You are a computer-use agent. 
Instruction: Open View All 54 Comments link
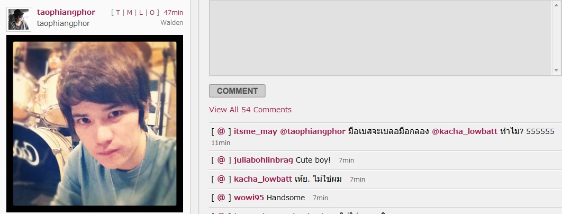tap(250, 110)
